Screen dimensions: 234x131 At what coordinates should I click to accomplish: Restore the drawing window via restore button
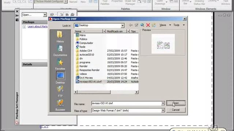[x=224, y=15]
